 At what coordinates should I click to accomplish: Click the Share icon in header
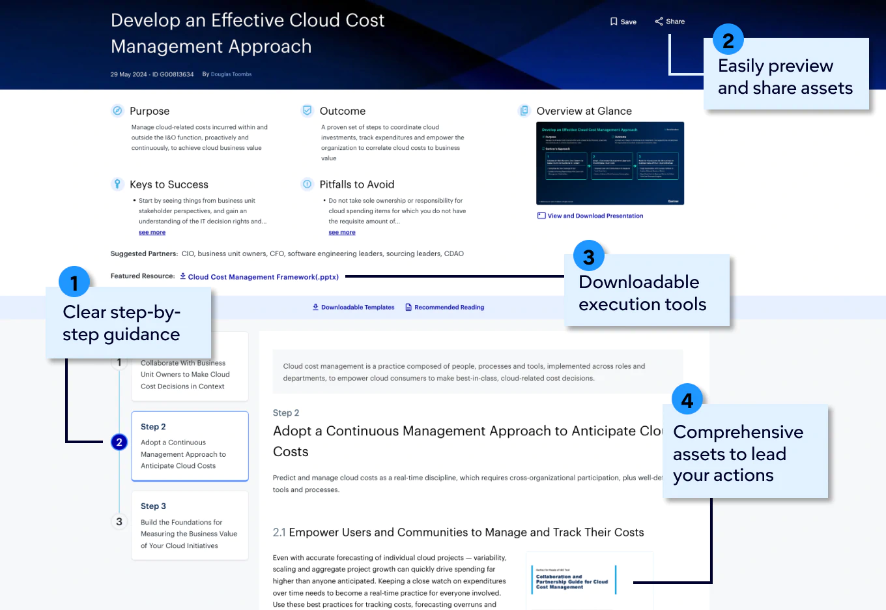point(659,22)
